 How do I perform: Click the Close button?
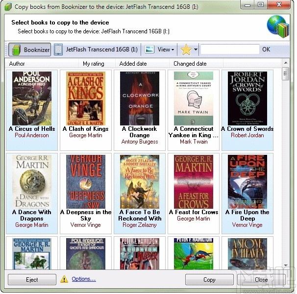coord(261,280)
